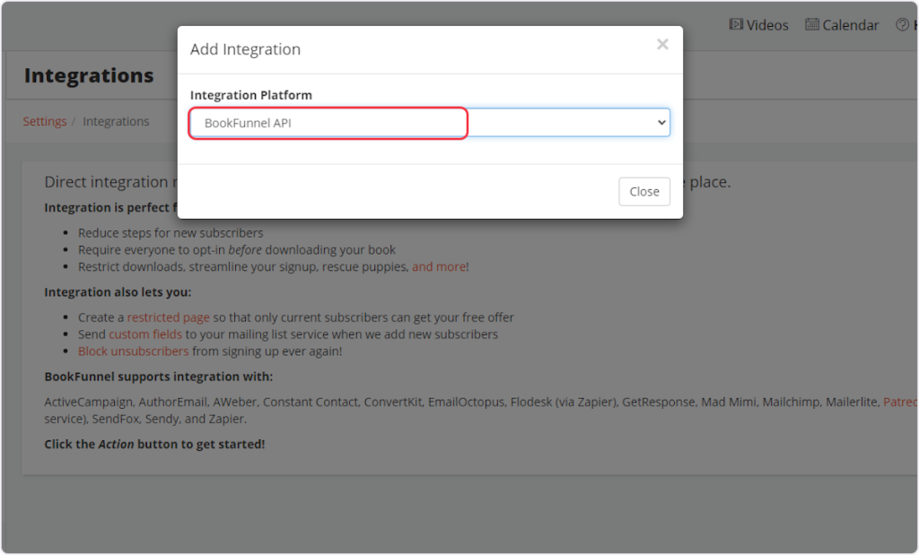Click the Videos film icon

click(x=736, y=25)
